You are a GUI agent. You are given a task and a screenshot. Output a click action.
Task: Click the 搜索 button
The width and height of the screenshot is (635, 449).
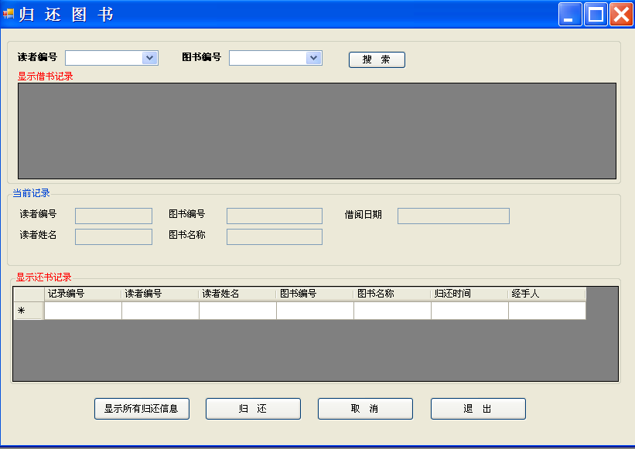coord(377,60)
